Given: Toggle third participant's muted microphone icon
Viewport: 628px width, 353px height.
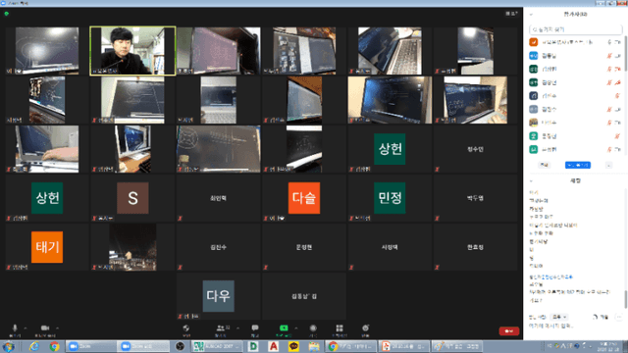Looking at the screenshot, I should (x=609, y=70).
